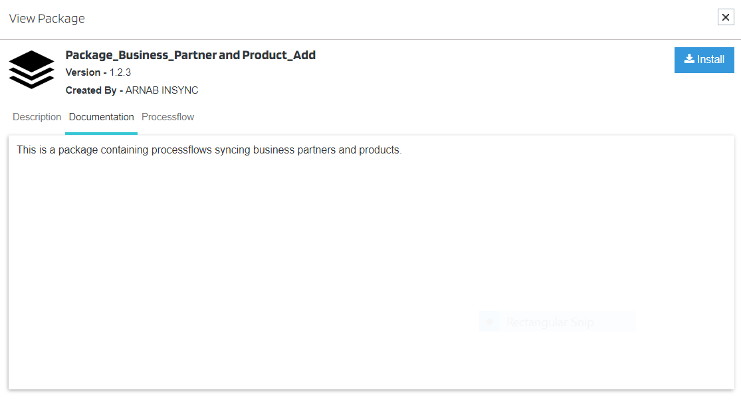
Task: Install the Business Partner package
Action: [704, 60]
